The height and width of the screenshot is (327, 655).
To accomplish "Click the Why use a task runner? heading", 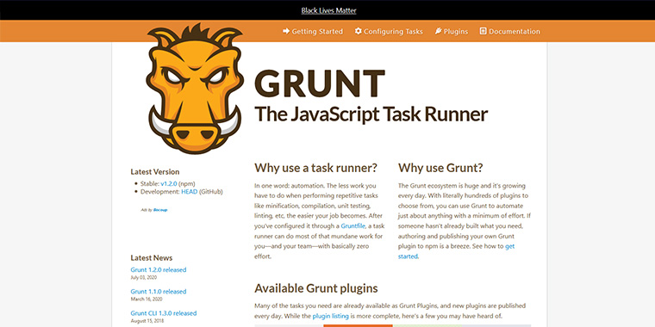I will click(x=315, y=168).
